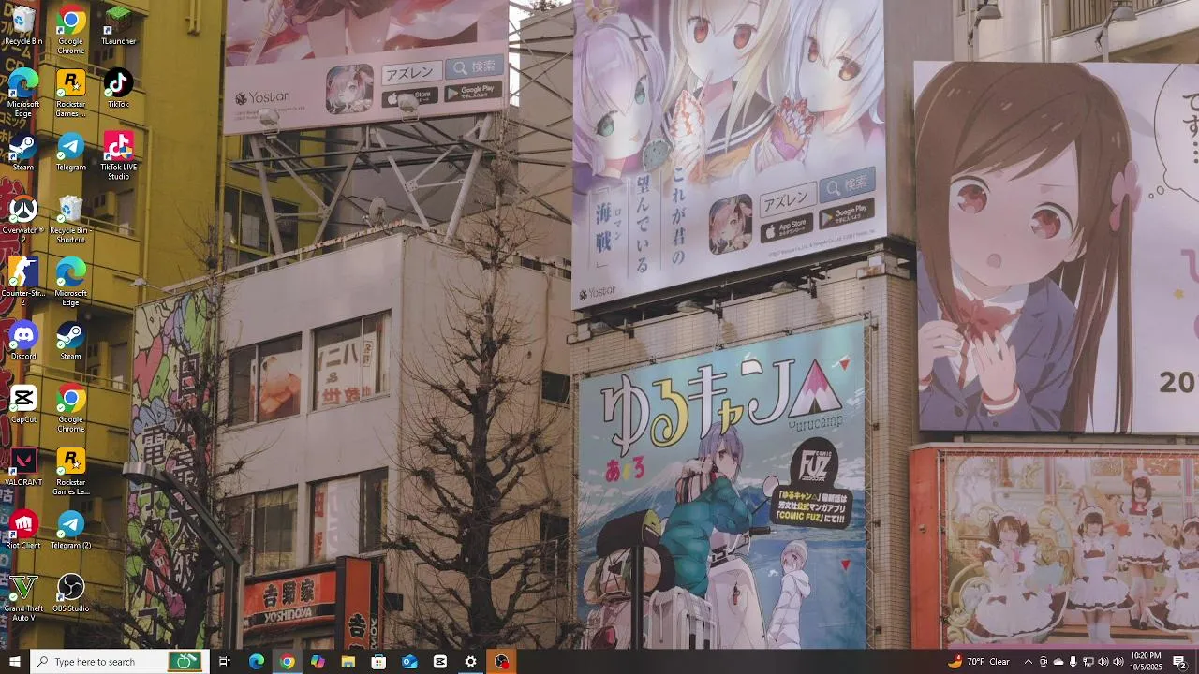This screenshot has width=1199, height=674.
Task: Select the Counter-Strike 2 desktop shortcut
Action: pos(23,282)
